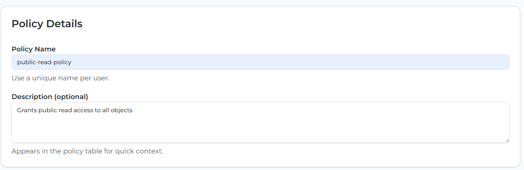The height and width of the screenshot is (170, 524).
Task: Click the word "Details" in the heading
Action: point(64,24)
